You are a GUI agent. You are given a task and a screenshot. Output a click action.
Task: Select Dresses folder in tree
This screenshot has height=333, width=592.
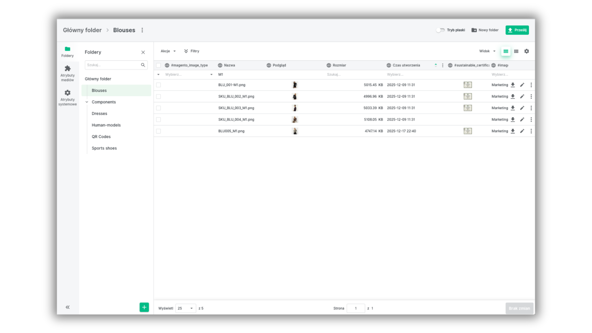tap(99, 114)
